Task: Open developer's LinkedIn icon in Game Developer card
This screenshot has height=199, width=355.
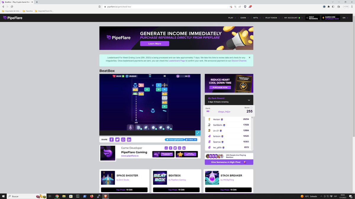Action: tap(184, 148)
